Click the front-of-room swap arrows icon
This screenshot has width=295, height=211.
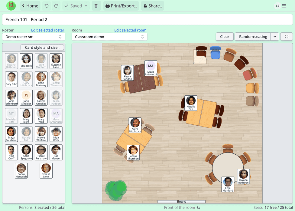199,208
